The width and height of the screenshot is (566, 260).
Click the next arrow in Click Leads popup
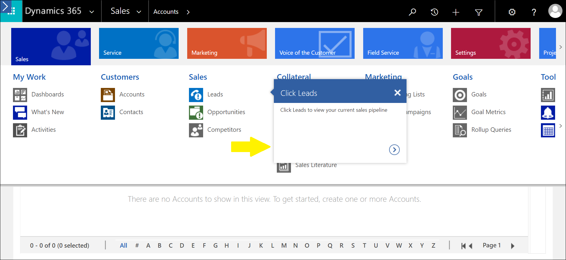tap(394, 150)
